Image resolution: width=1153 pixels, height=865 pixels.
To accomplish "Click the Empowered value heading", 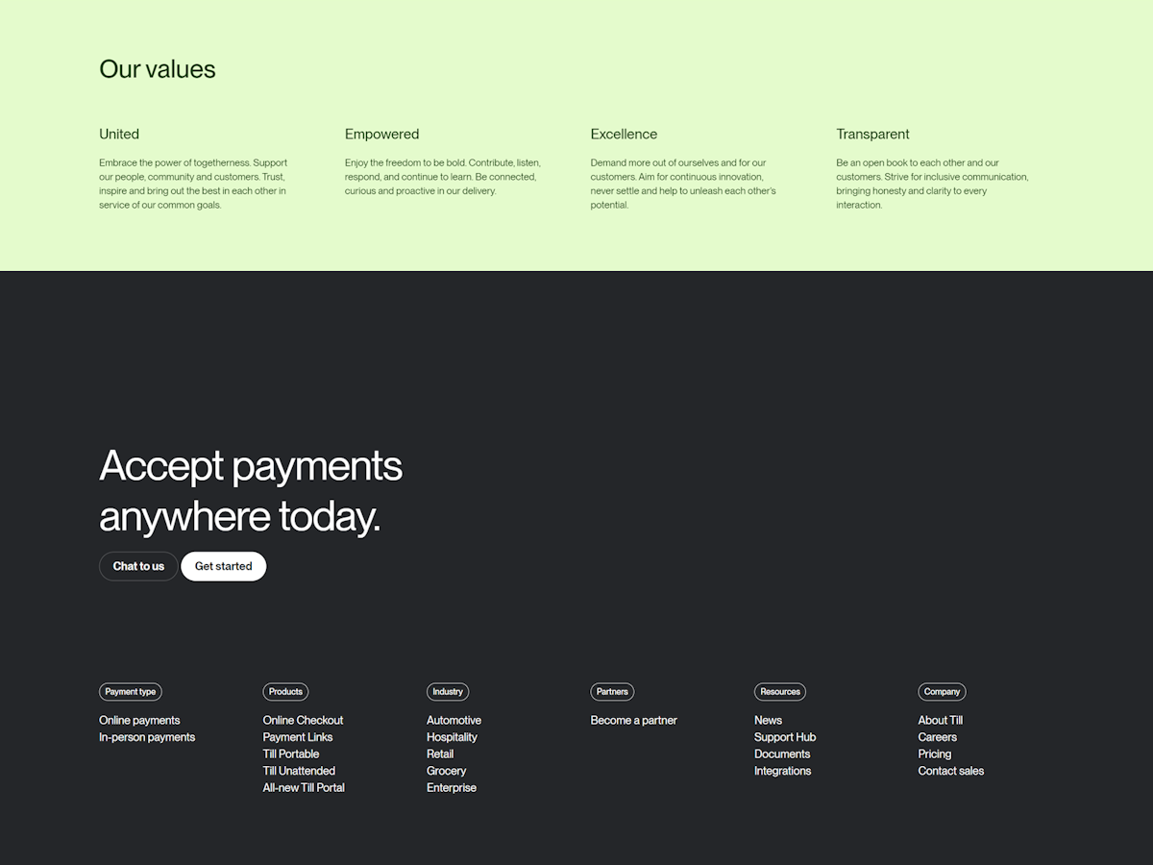I will click(x=382, y=134).
